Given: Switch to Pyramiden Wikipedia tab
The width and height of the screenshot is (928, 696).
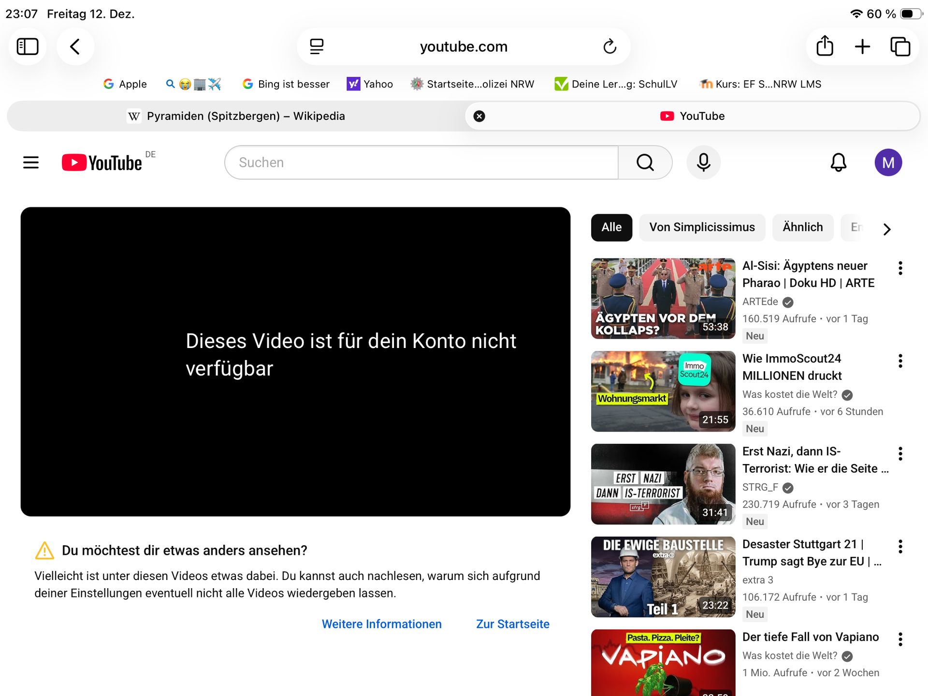Looking at the screenshot, I should (x=236, y=116).
